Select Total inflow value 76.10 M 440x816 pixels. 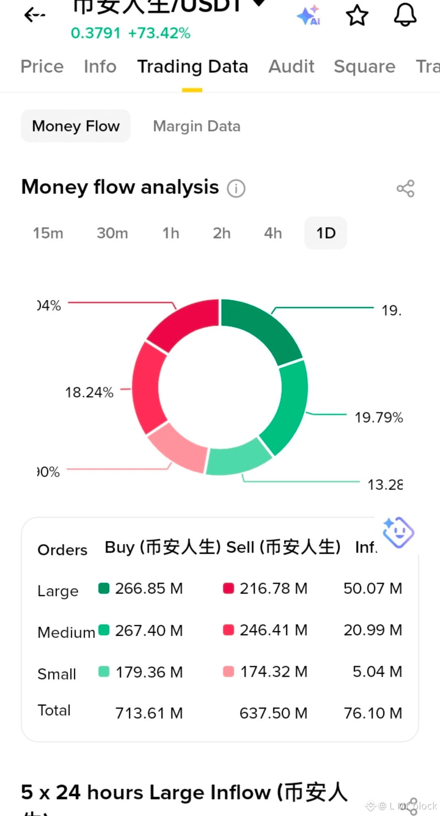(x=373, y=713)
